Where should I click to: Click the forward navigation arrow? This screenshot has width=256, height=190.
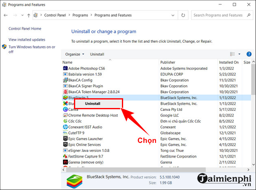coord(15,15)
